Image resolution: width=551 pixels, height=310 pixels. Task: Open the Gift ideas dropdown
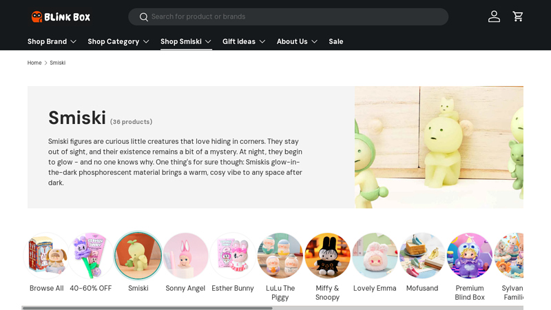click(244, 41)
